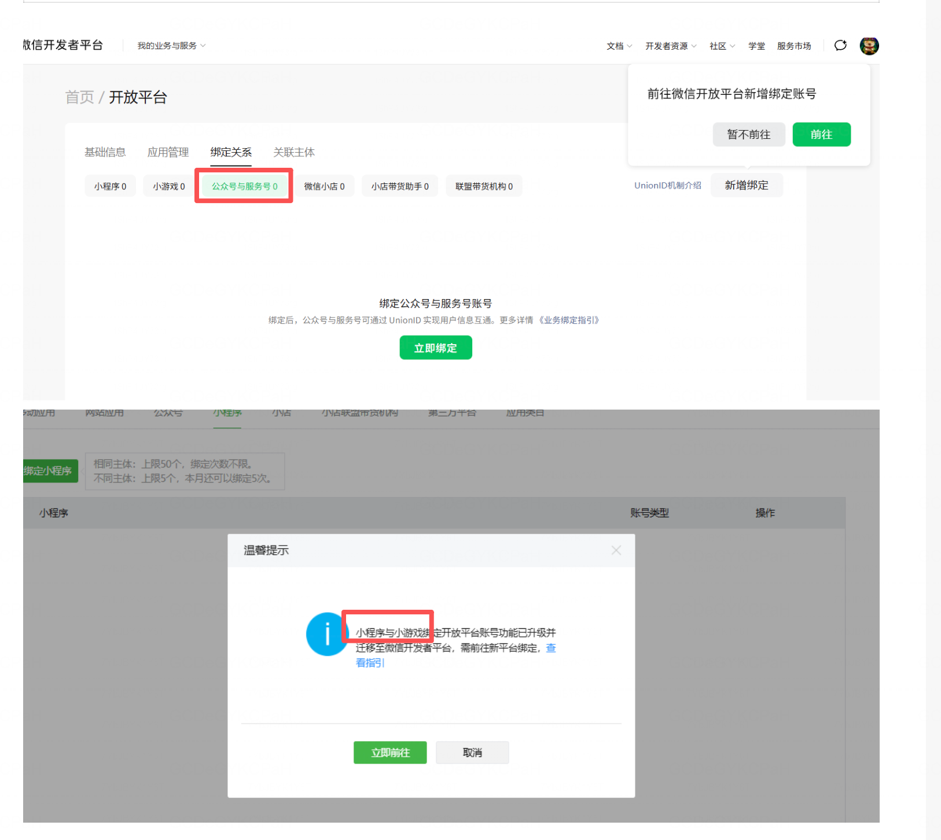This screenshot has width=941, height=840.
Task: Select the 微信小店 0 filter tab
Action: (x=325, y=186)
